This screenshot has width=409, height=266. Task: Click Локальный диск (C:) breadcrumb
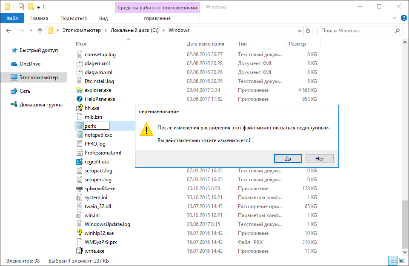[134, 30]
